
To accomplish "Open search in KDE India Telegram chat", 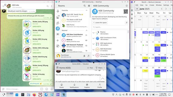I will point(48,6).
